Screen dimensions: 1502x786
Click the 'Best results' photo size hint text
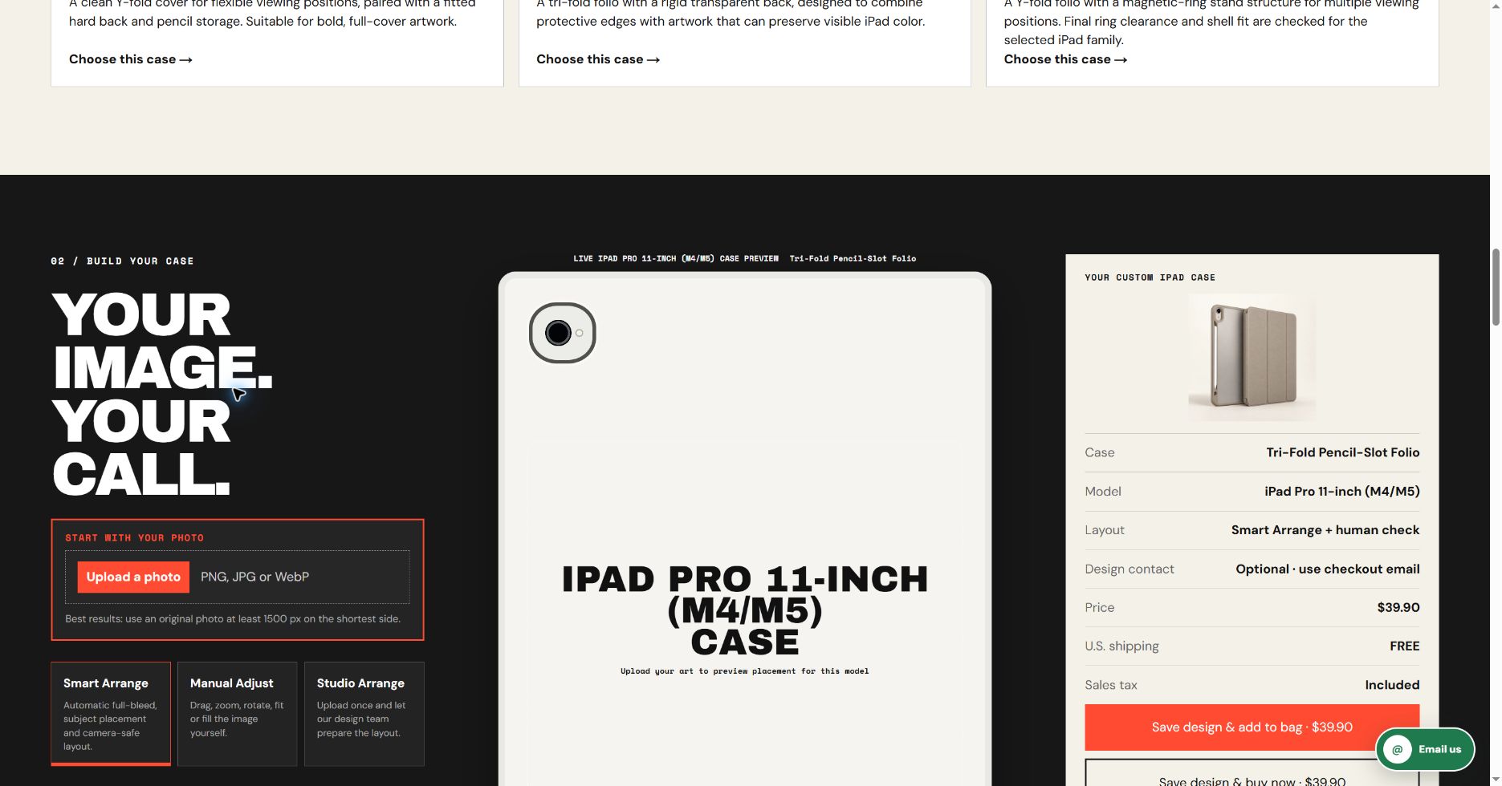tap(233, 619)
